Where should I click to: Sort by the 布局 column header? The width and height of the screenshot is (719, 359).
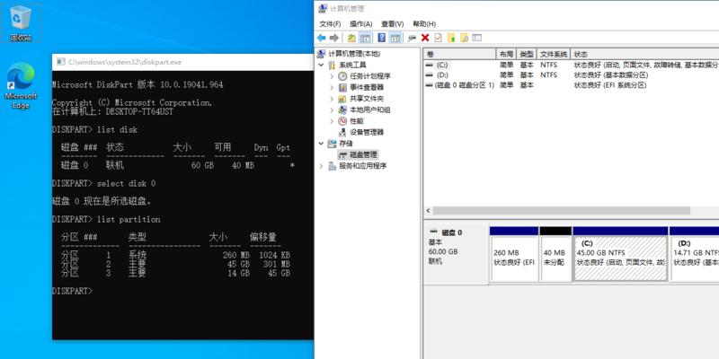click(x=506, y=54)
